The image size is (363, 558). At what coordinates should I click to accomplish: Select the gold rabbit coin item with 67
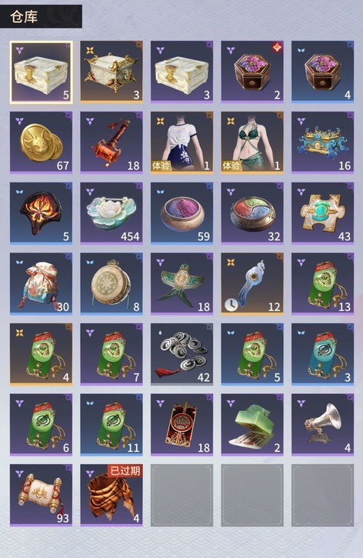(x=41, y=142)
